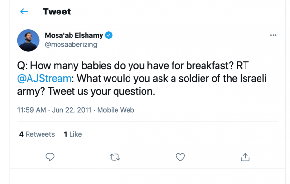Screen dimensions: 290x184
Task: Open Mosa'ab Elshamy's profile picture
Action: 29,41
